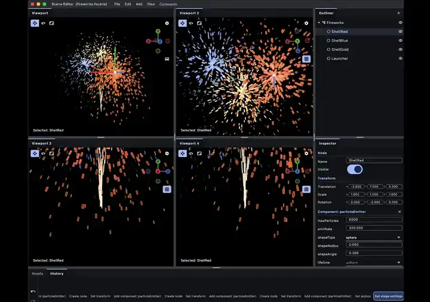Click the shapeAngle field showing 0.300
This screenshot has width=430, height=302.
click(374, 253)
